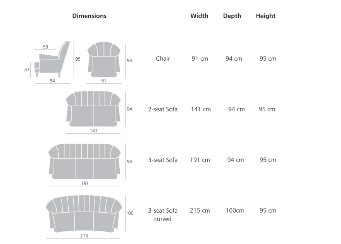Click the chair front-view diagram

click(x=104, y=60)
